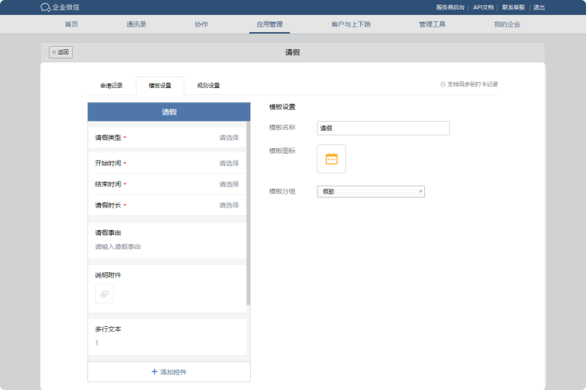Click the 请假时长 field label

[108, 205]
